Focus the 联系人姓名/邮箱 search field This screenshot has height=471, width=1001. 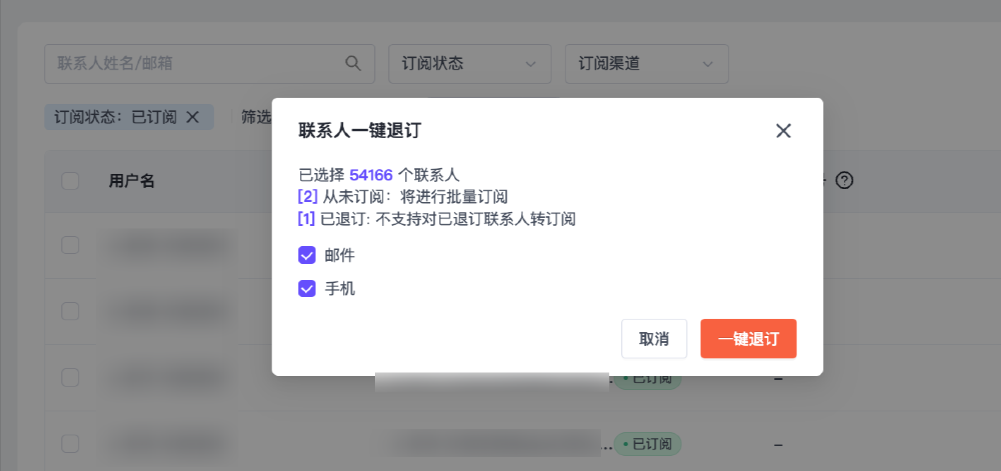pyautogui.click(x=199, y=64)
